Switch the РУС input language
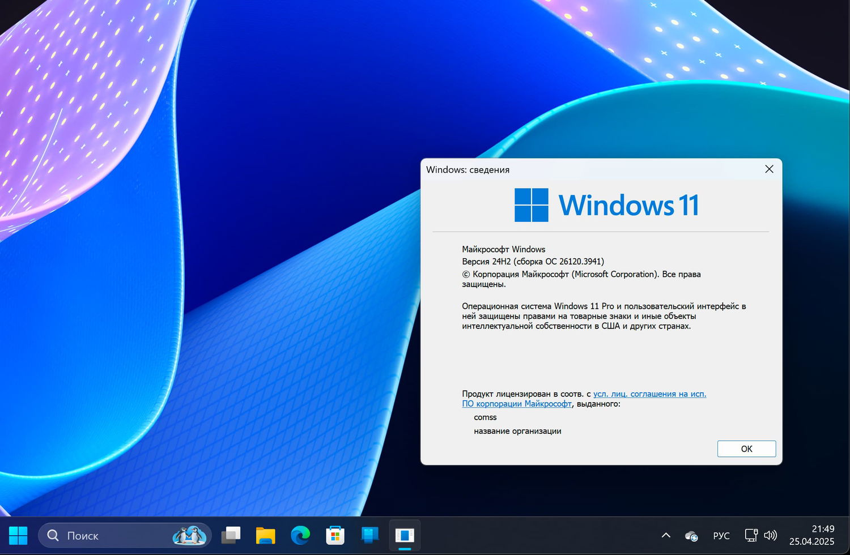850x555 pixels. pyautogui.click(x=721, y=535)
